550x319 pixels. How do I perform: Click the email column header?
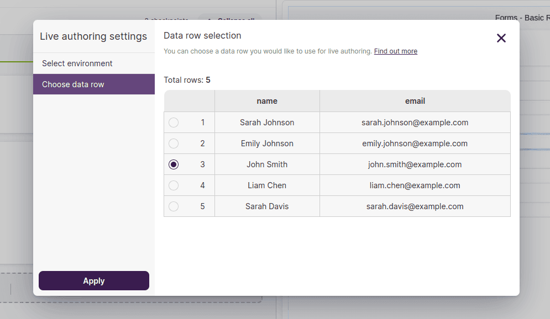pyautogui.click(x=415, y=101)
